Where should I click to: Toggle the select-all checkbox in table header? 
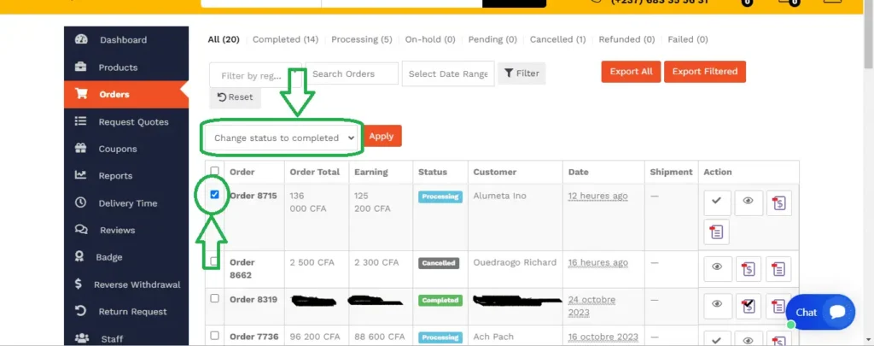pyautogui.click(x=215, y=171)
